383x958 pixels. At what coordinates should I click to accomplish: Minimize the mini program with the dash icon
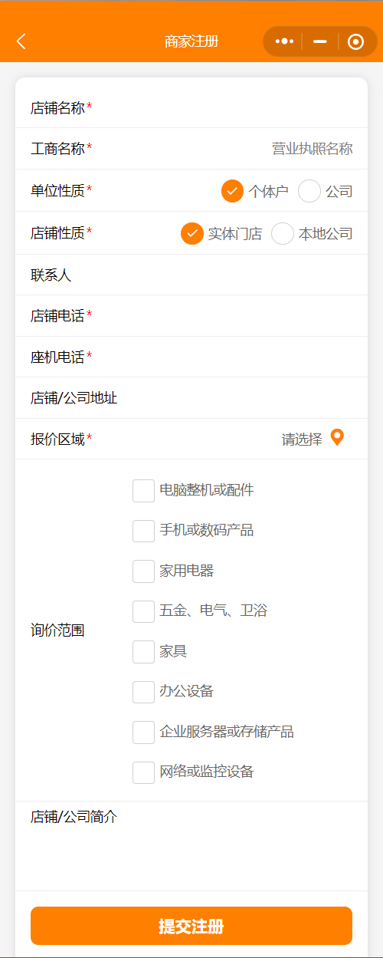click(x=320, y=41)
